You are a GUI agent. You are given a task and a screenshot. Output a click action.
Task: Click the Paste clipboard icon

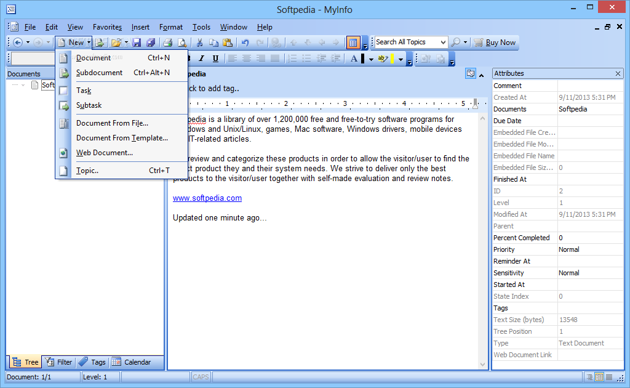[228, 42]
